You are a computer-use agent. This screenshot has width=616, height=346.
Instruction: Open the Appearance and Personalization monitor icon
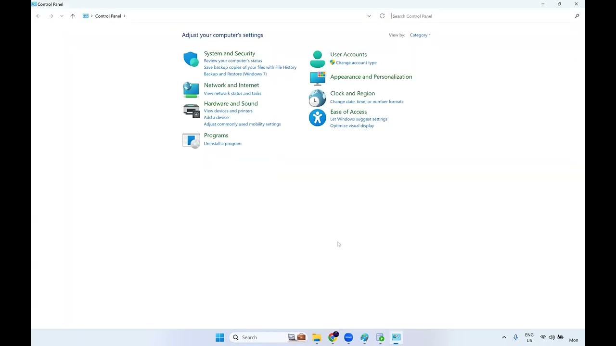click(x=317, y=78)
